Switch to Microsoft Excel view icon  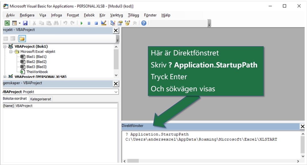click(x=7, y=23)
